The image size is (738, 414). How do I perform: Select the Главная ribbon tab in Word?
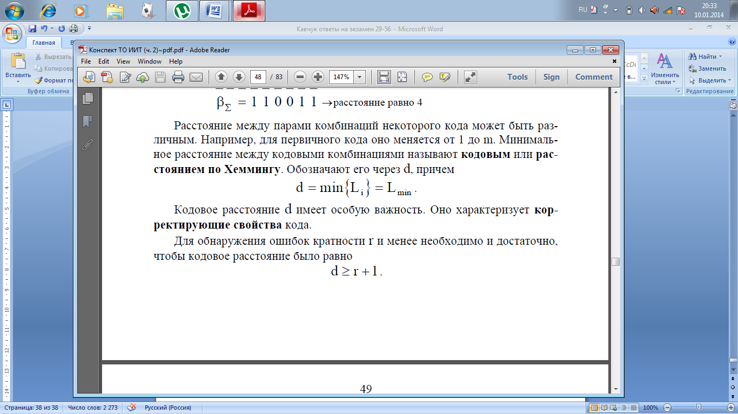(x=43, y=43)
